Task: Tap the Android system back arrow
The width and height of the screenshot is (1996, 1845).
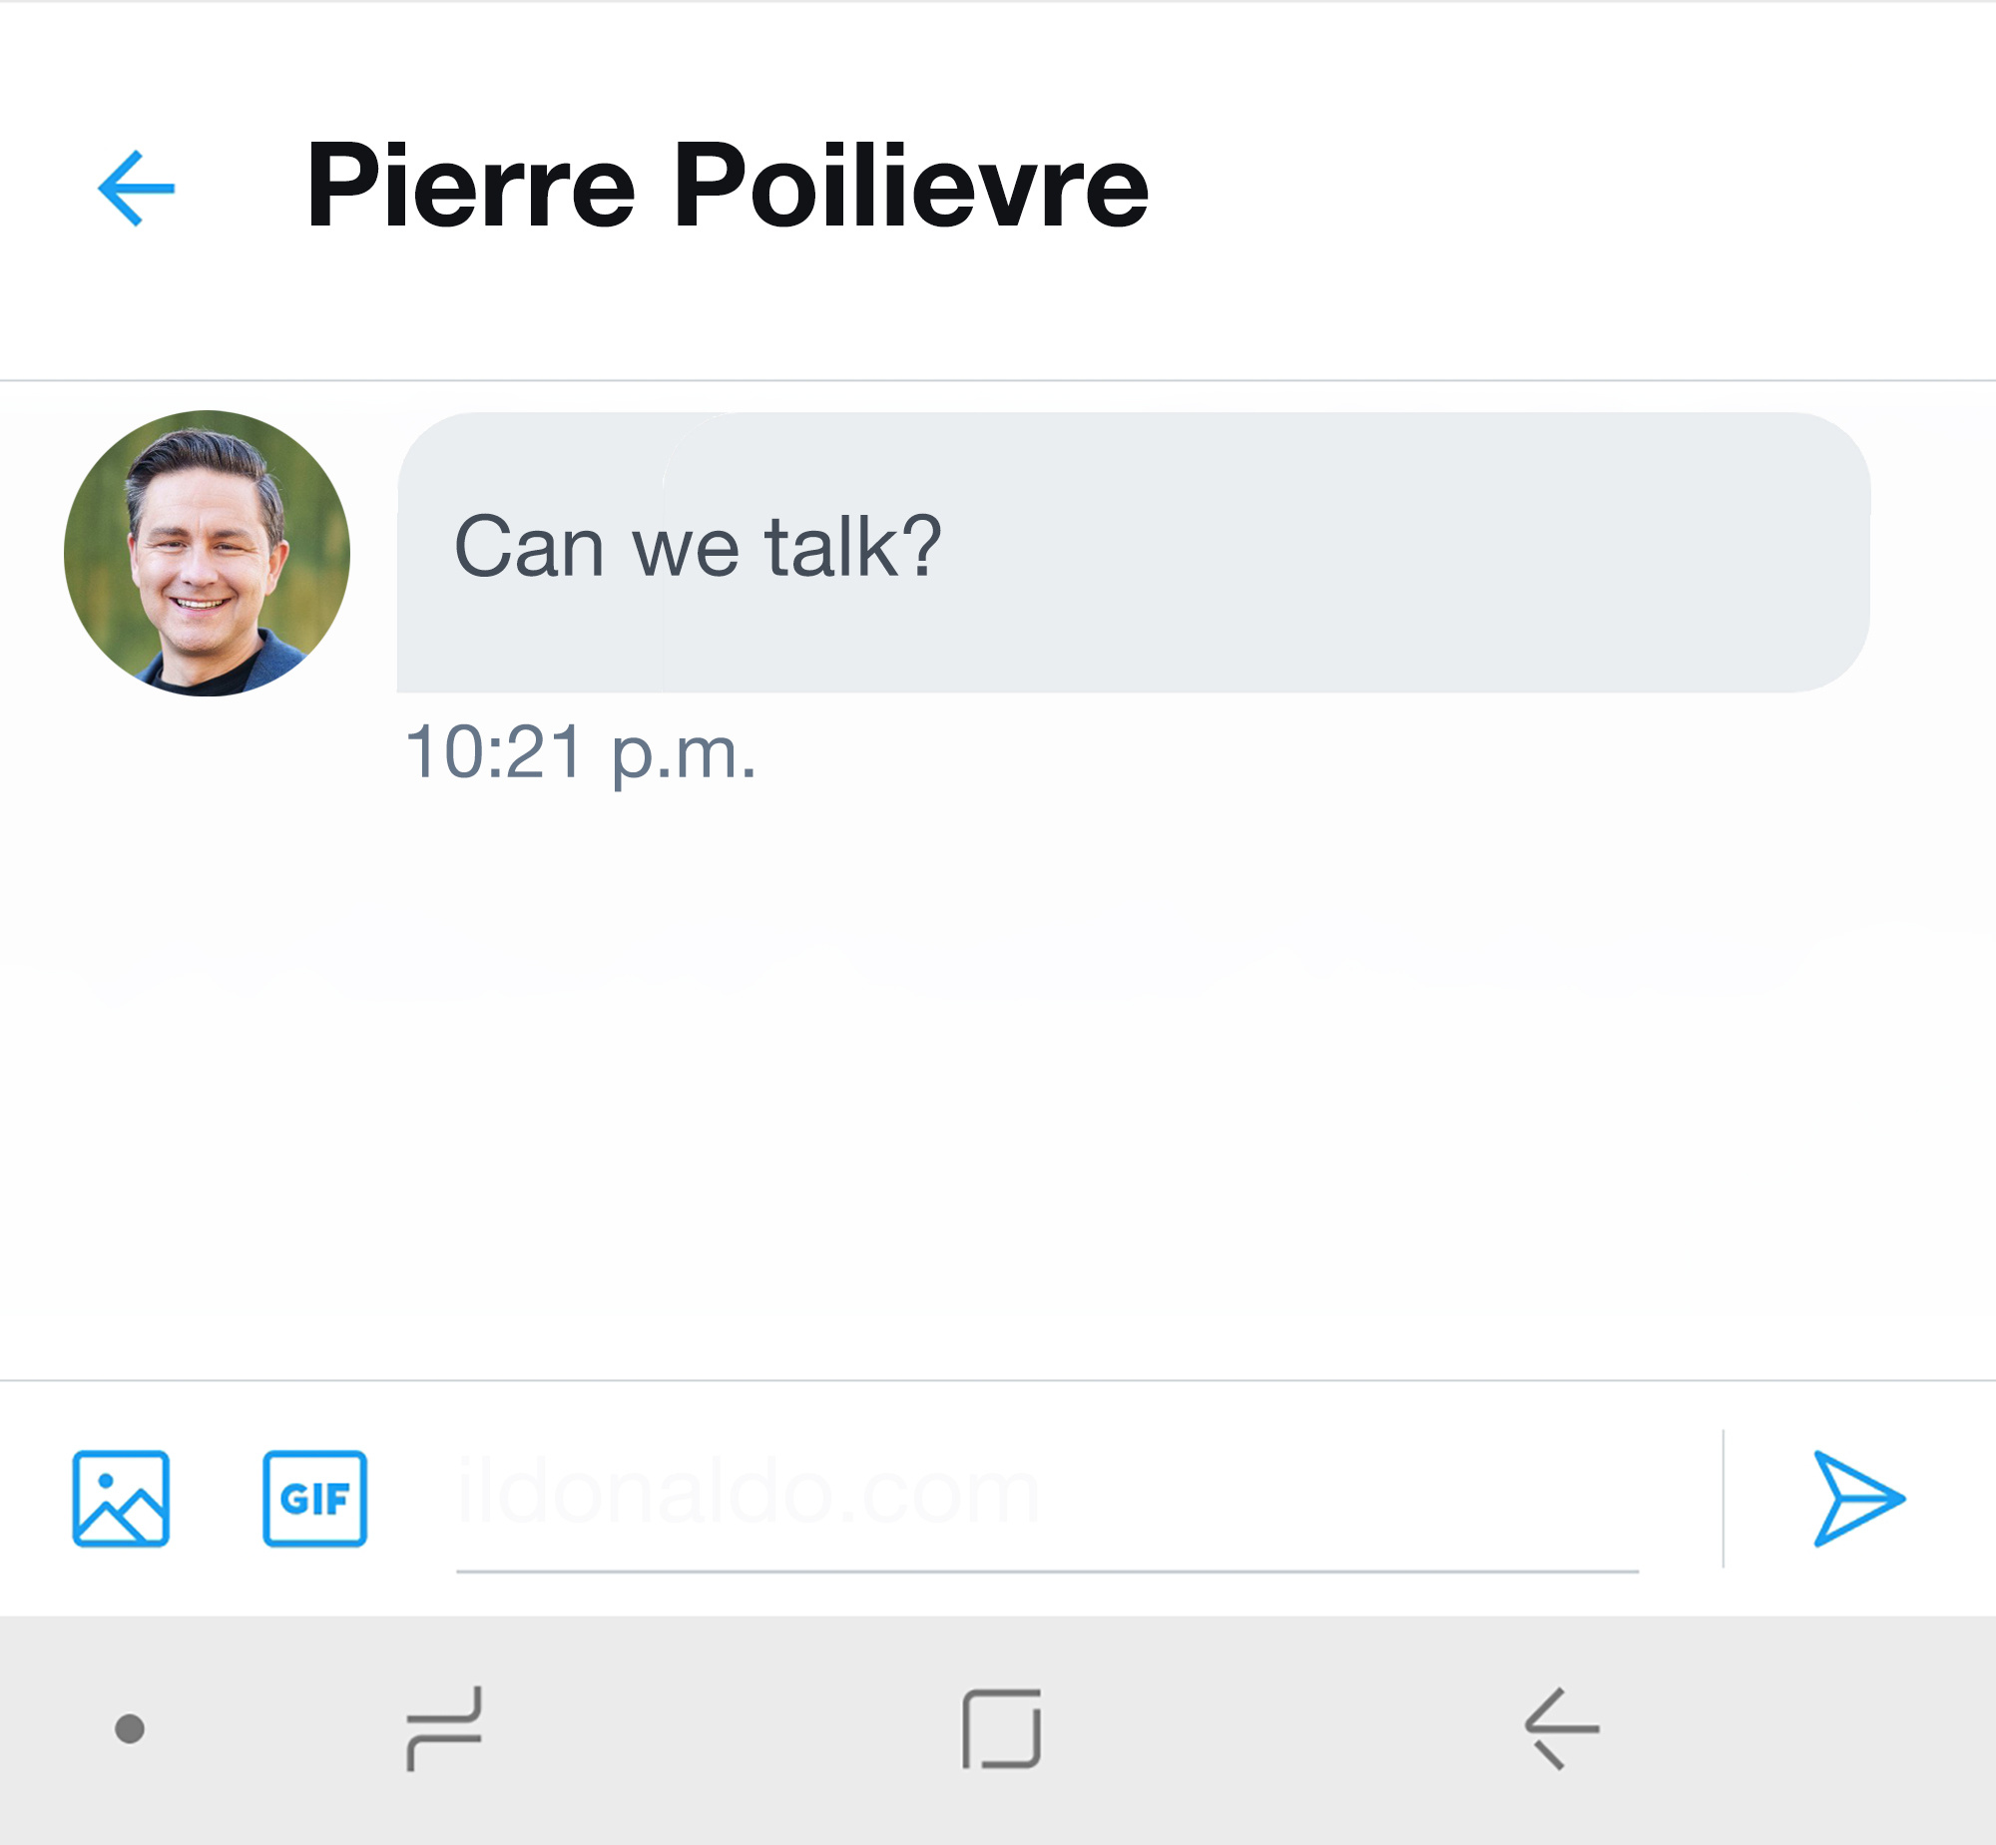Action: click(1562, 1728)
